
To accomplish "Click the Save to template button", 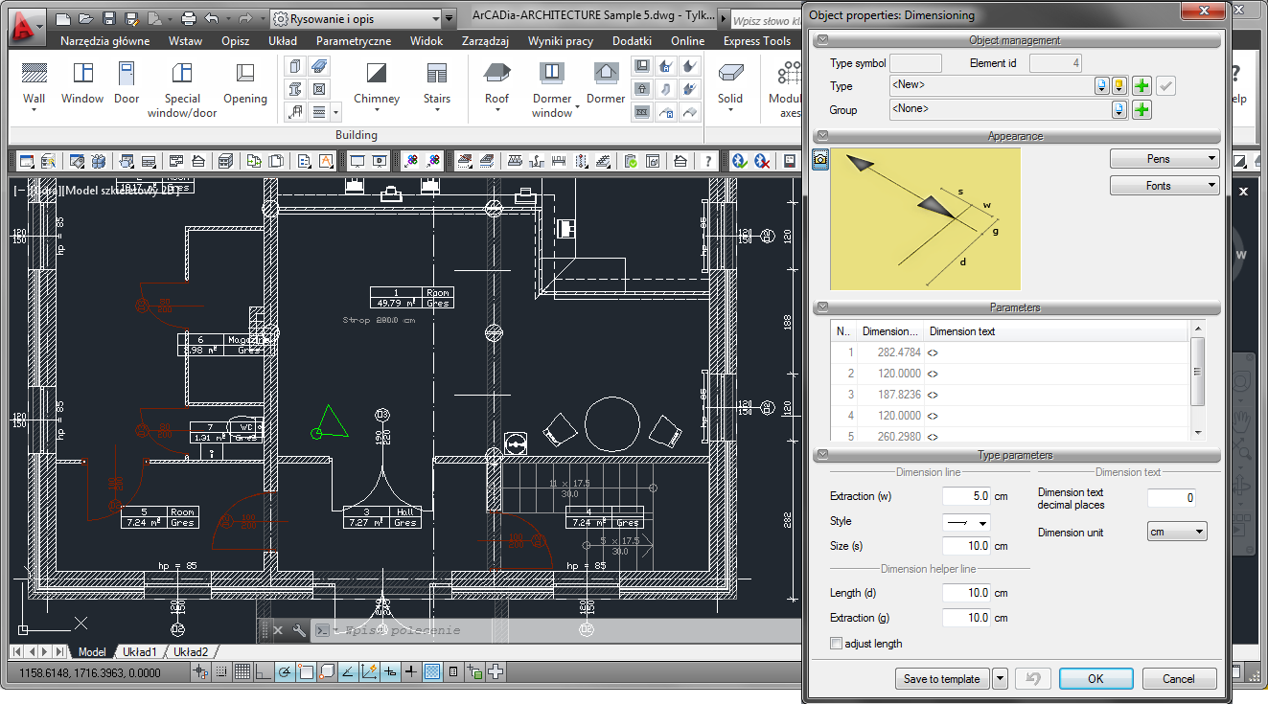I will pos(941,679).
